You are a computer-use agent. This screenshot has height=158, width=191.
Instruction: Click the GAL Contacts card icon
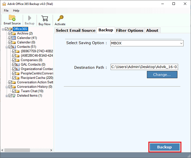pos(18,64)
